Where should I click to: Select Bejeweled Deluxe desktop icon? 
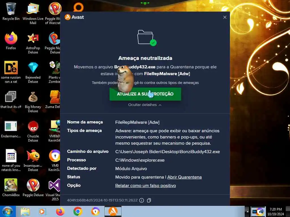click(33, 72)
